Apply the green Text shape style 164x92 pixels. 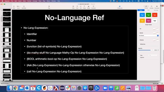pos(148,15)
